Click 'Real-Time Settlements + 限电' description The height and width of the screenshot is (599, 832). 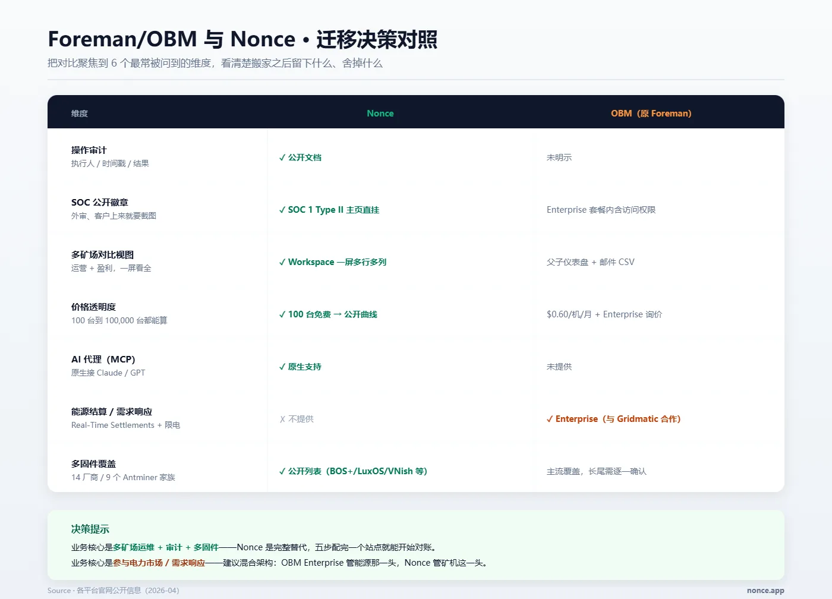(126, 425)
